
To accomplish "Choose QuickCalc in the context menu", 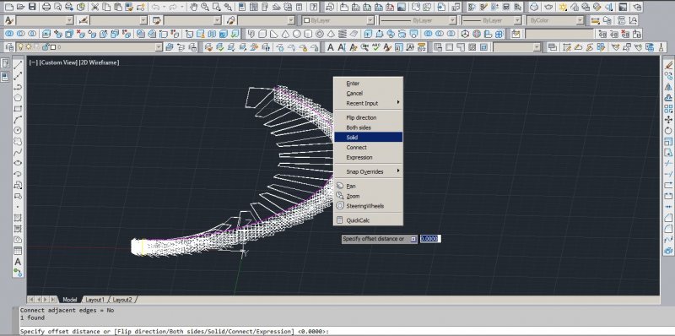I will [368, 220].
